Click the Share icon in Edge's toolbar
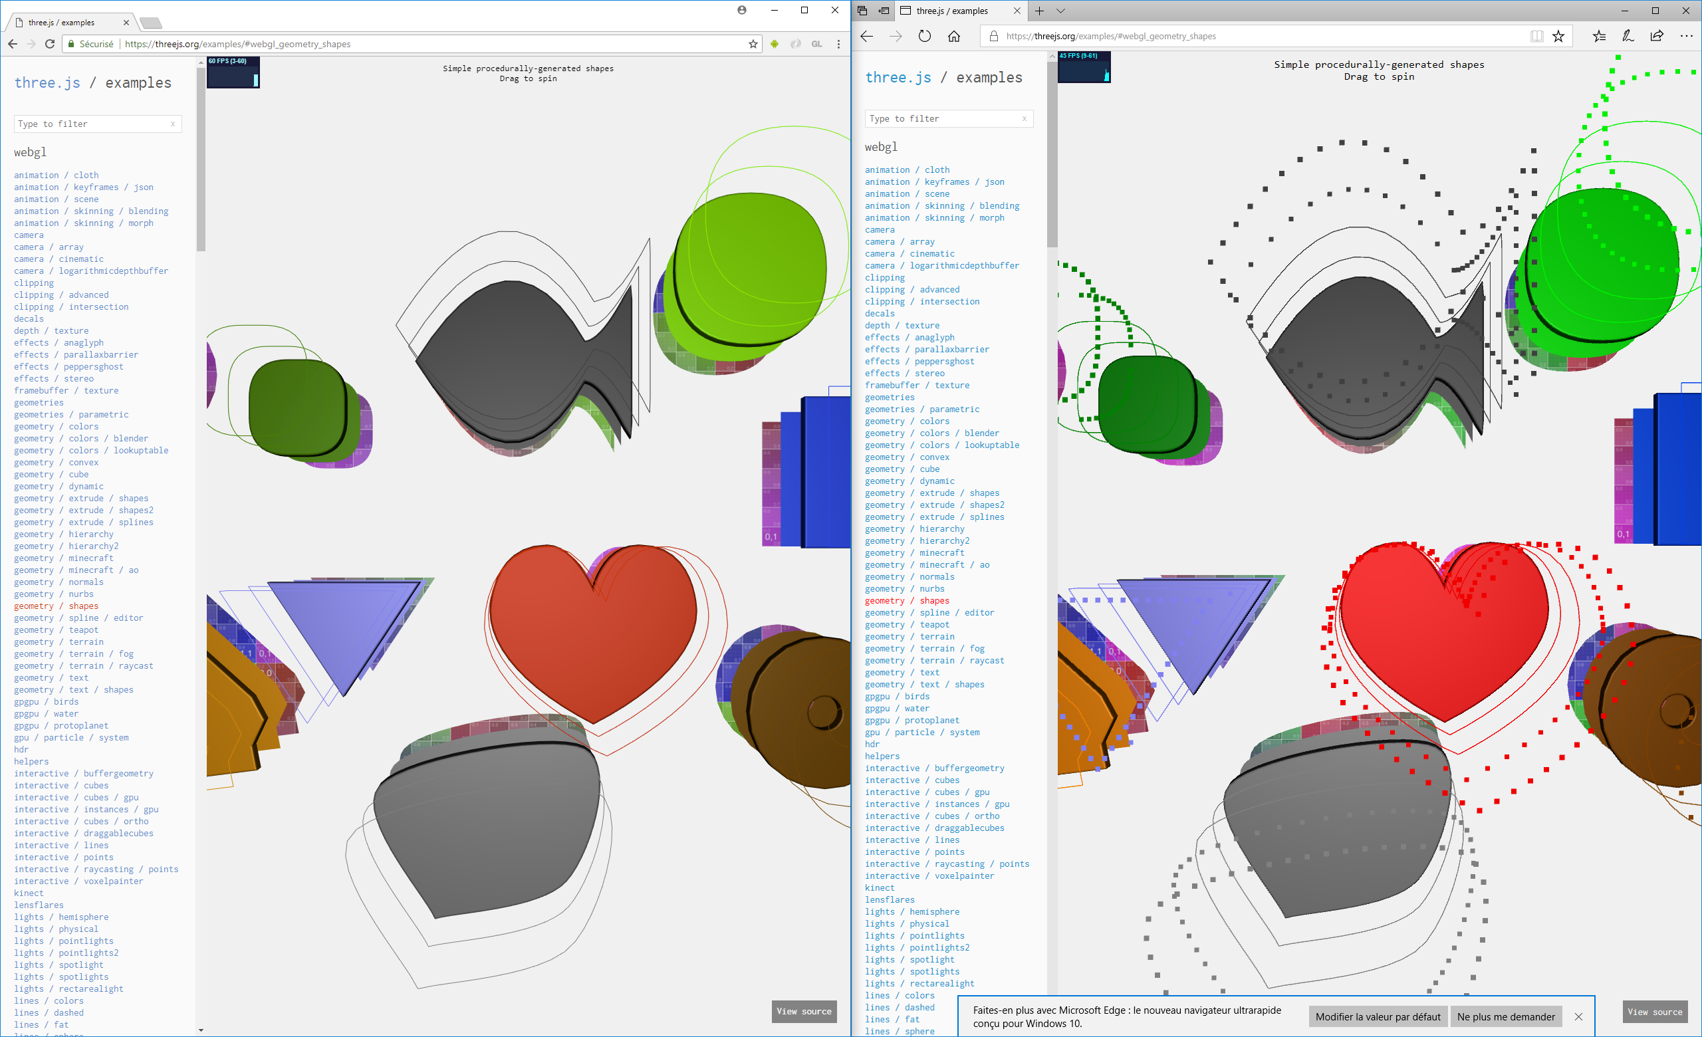1702x1037 pixels. [1656, 36]
